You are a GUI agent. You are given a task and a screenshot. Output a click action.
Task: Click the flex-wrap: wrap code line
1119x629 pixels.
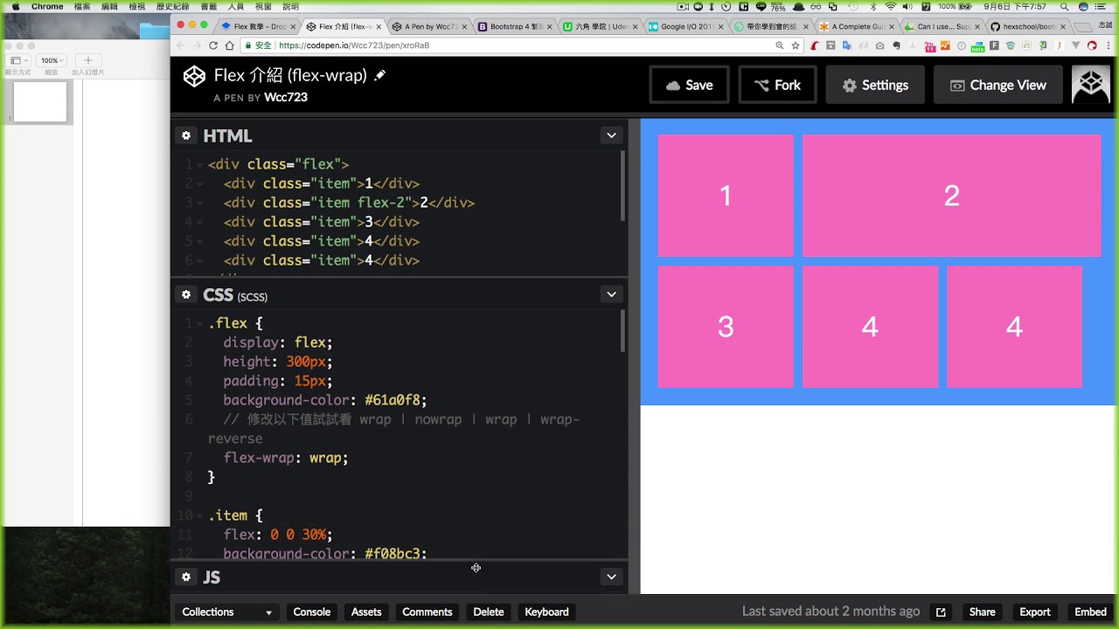coord(286,458)
